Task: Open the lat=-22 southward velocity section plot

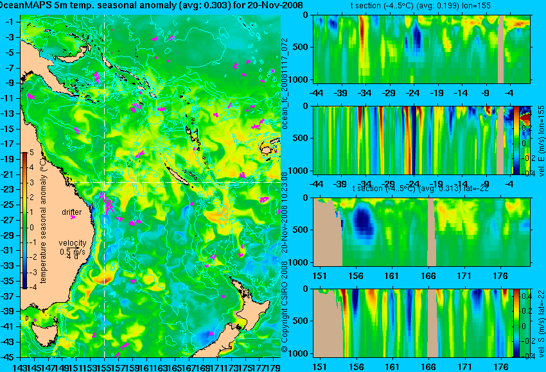Action: [x=413, y=323]
